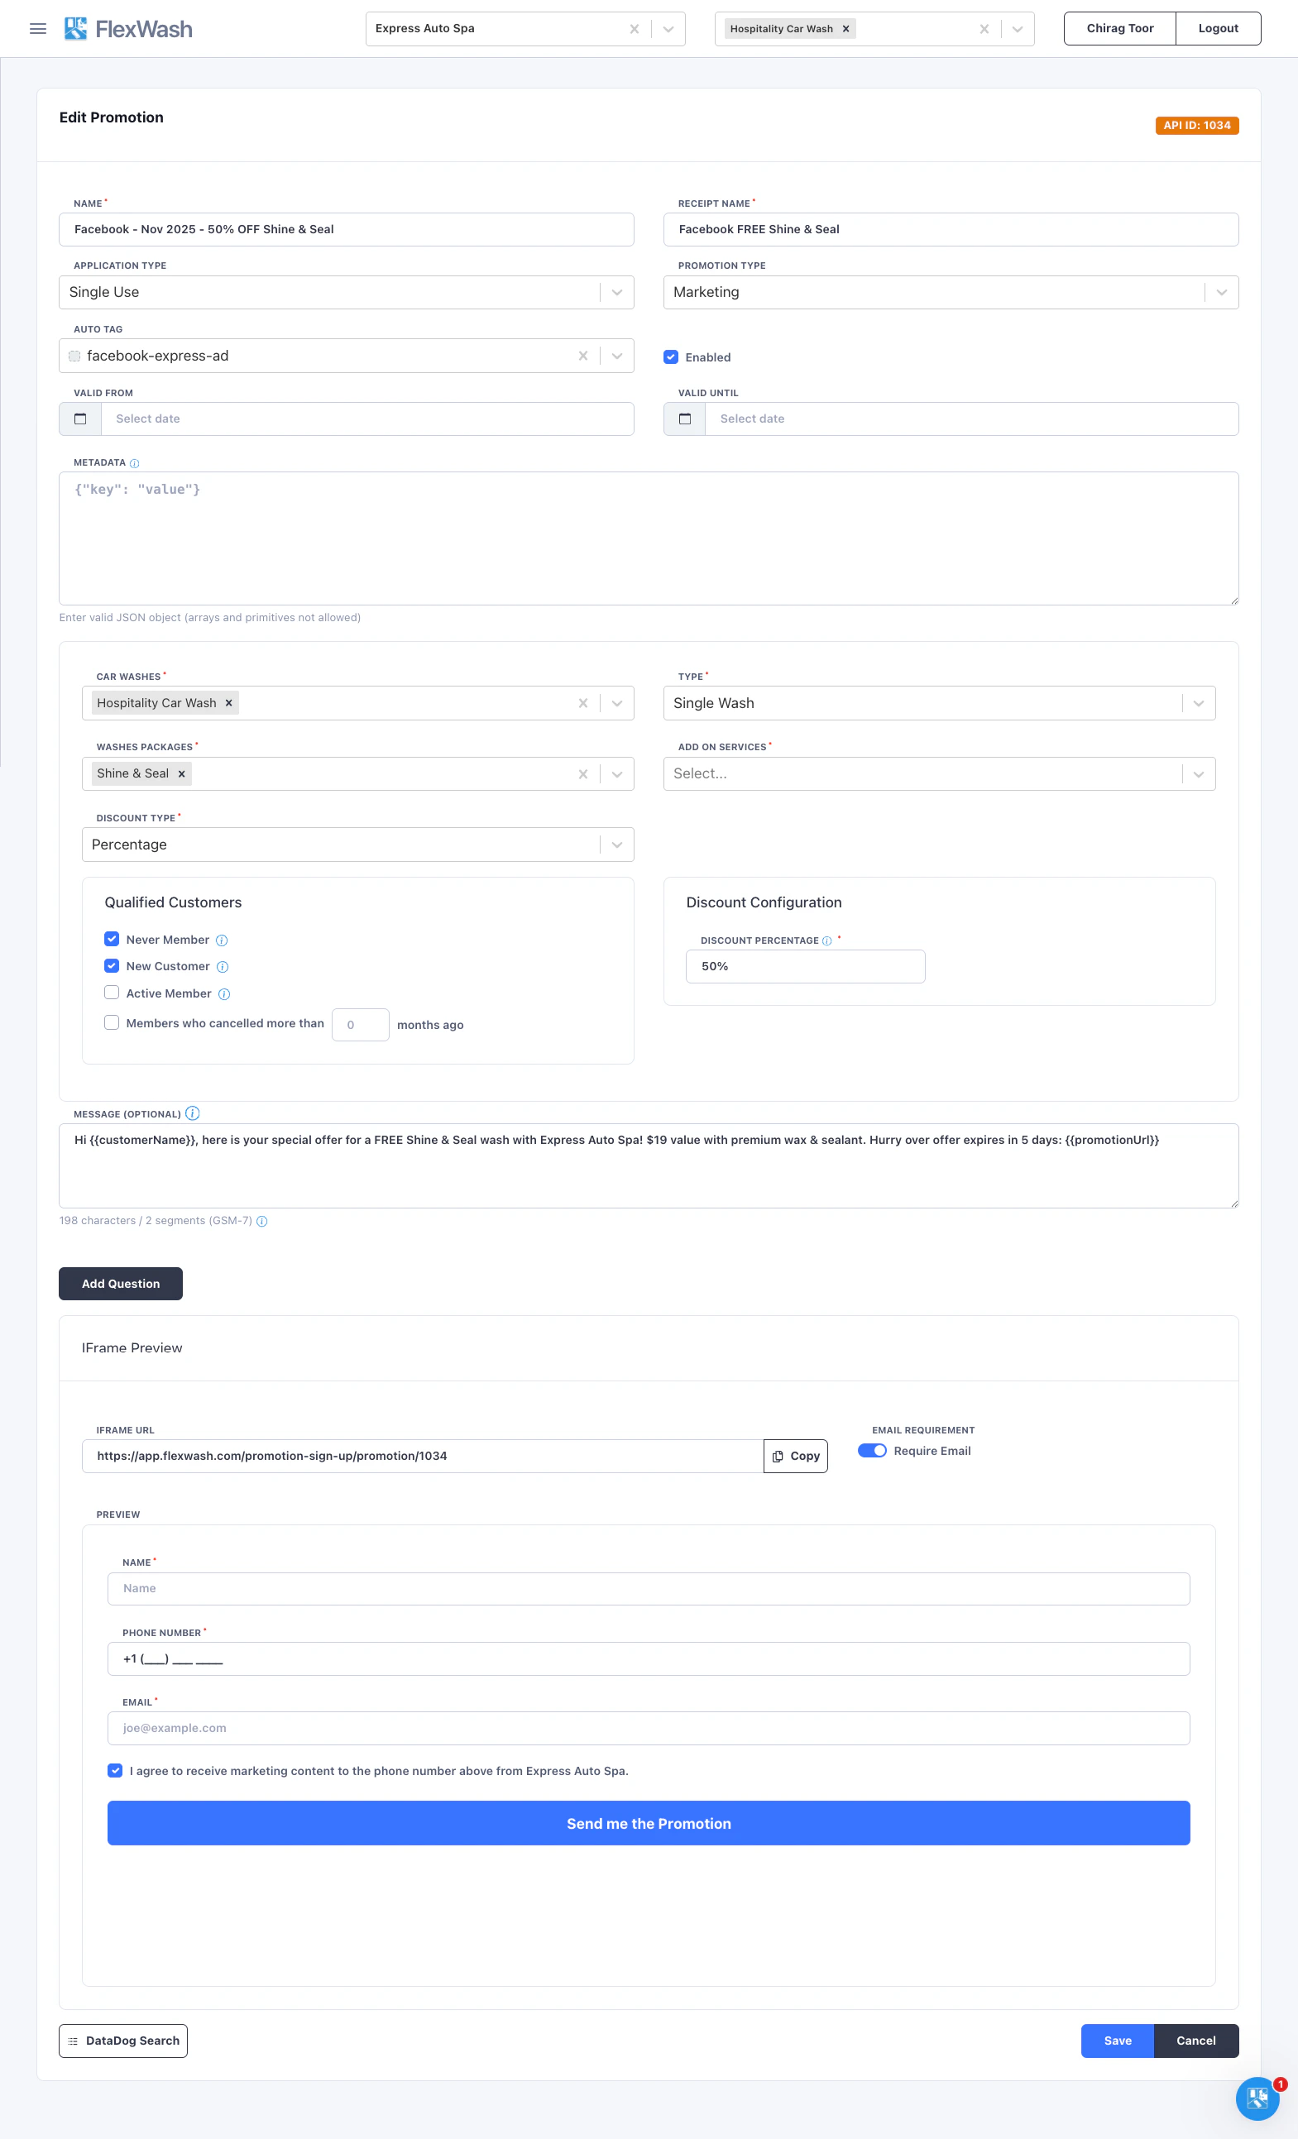This screenshot has height=2139, width=1298.
Task: Click Send me the Promotion button
Action: click(649, 1823)
